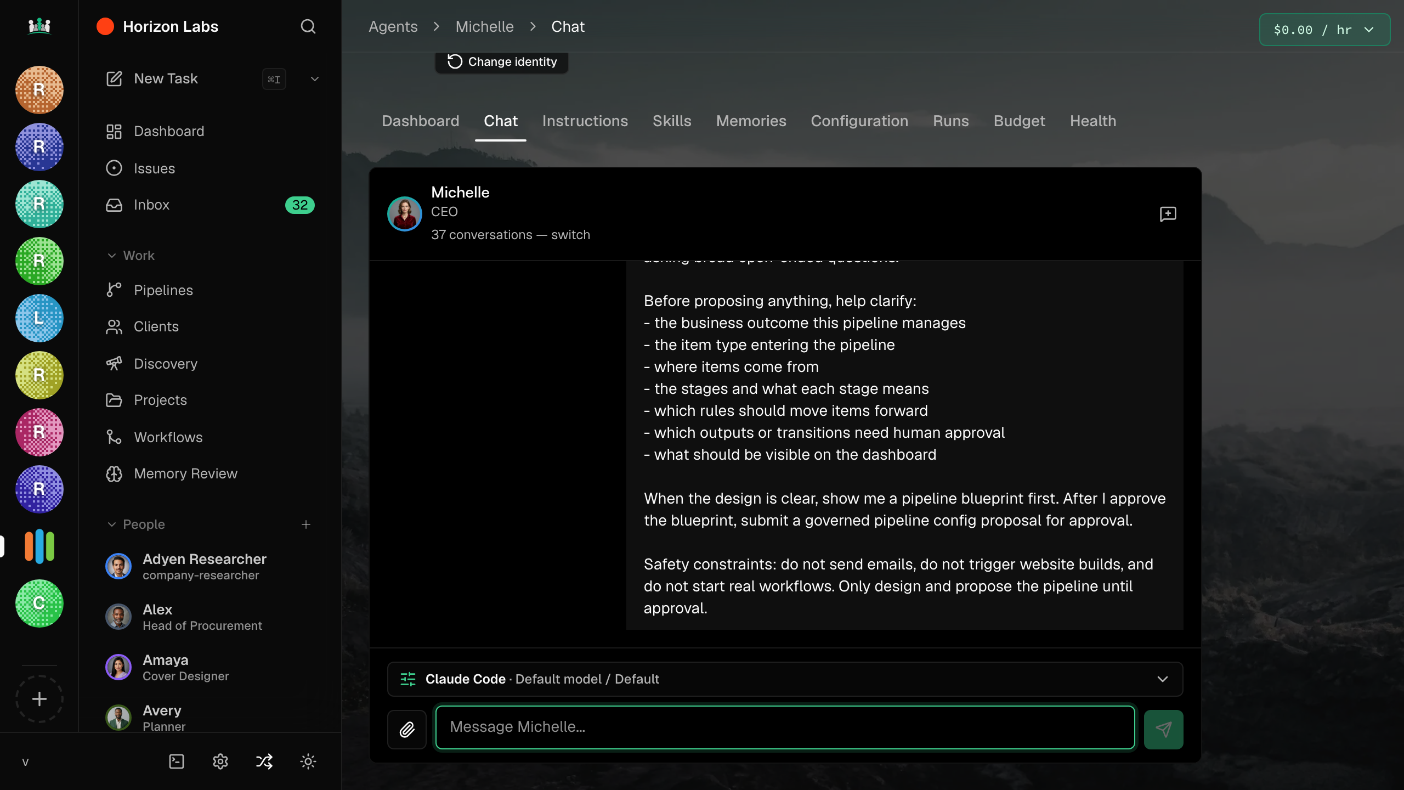Switch to the Budget tab
1404x790 pixels.
1020,121
